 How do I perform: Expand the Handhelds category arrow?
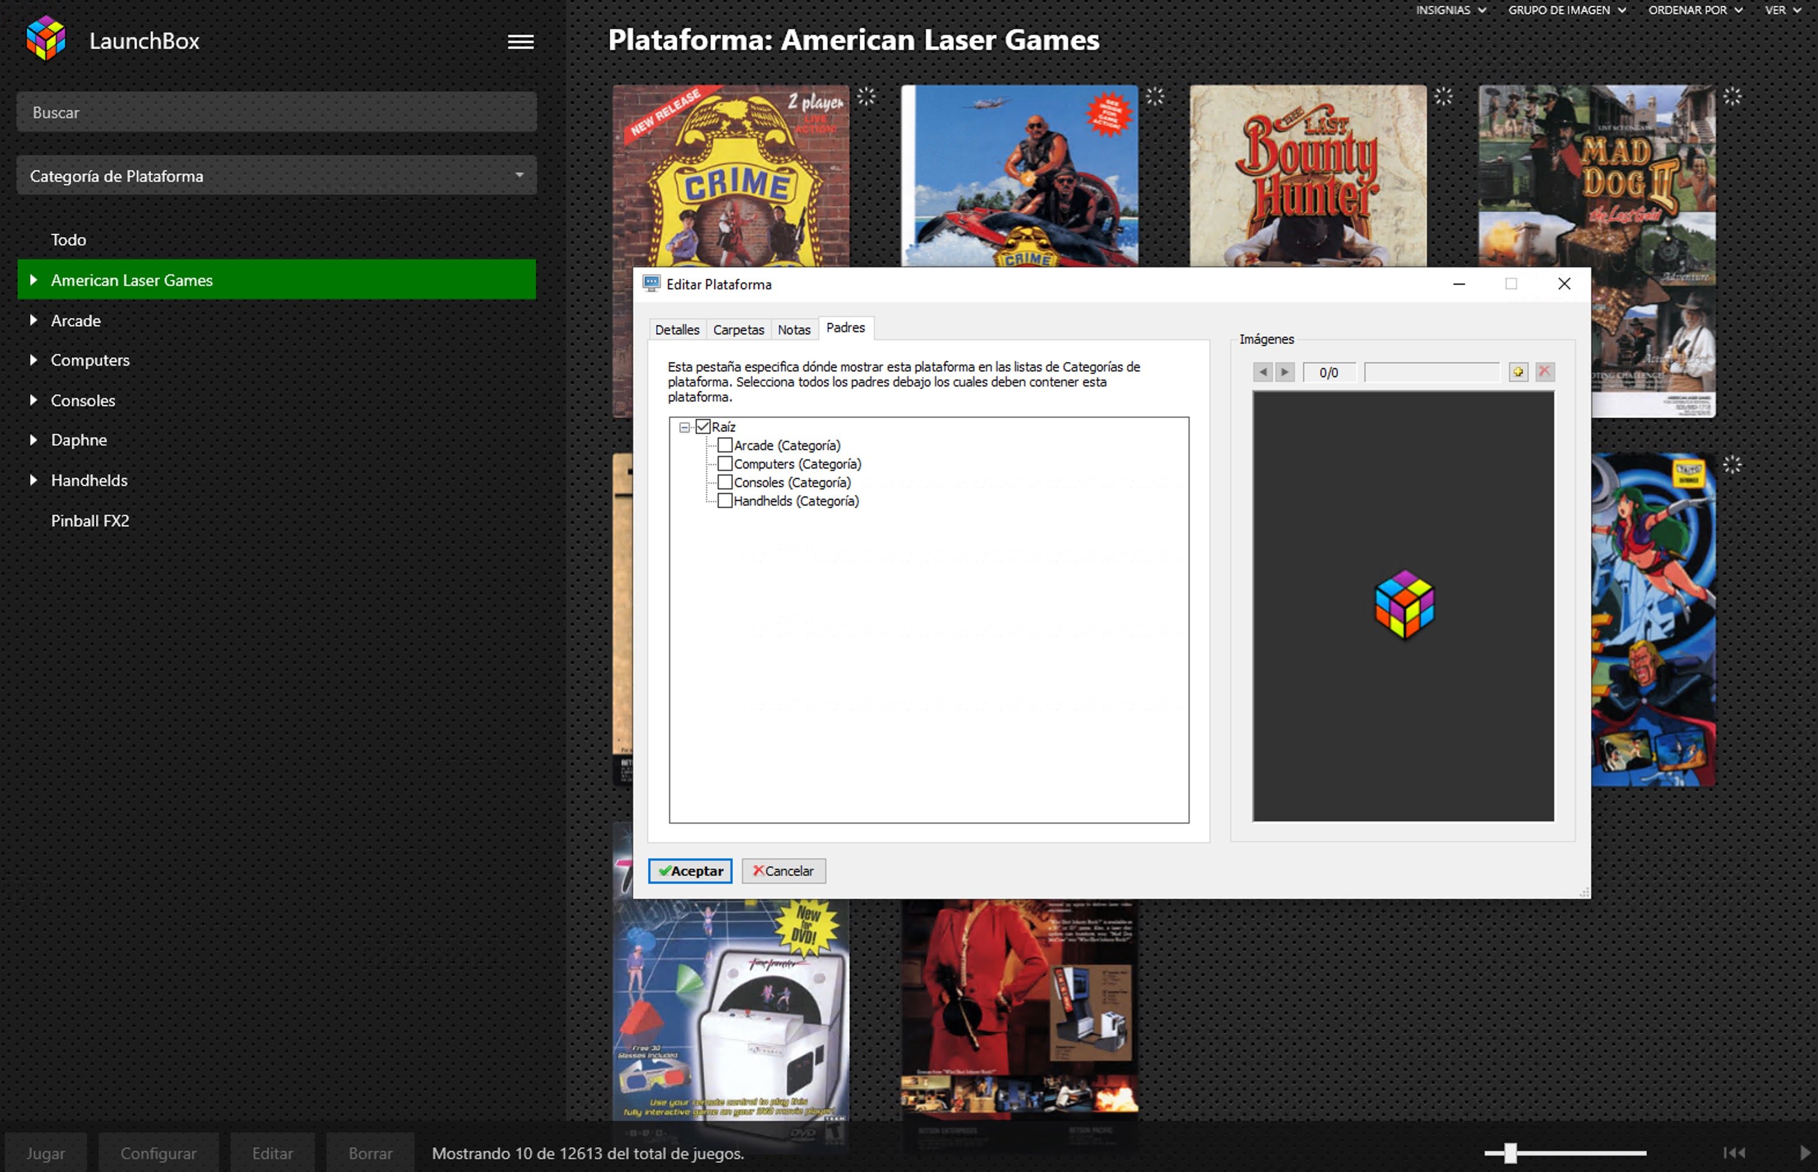click(x=34, y=480)
